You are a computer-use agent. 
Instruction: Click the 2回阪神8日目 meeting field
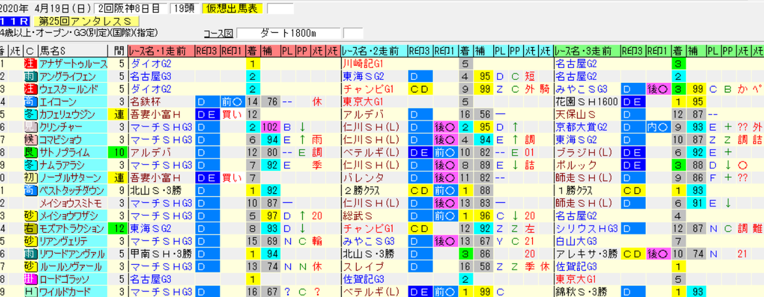(x=130, y=8)
